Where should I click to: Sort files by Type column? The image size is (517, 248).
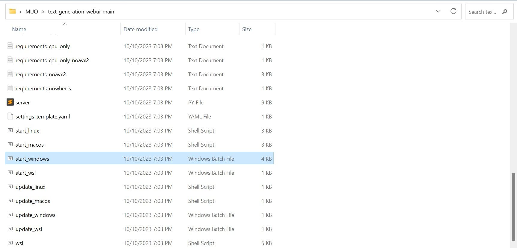coord(194,29)
